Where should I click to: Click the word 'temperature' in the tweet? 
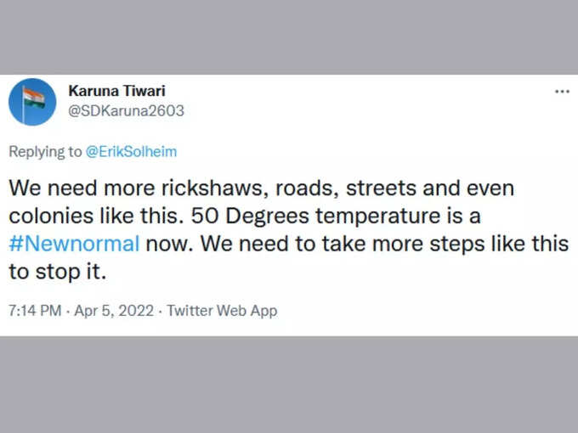click(x=378, y=216)
